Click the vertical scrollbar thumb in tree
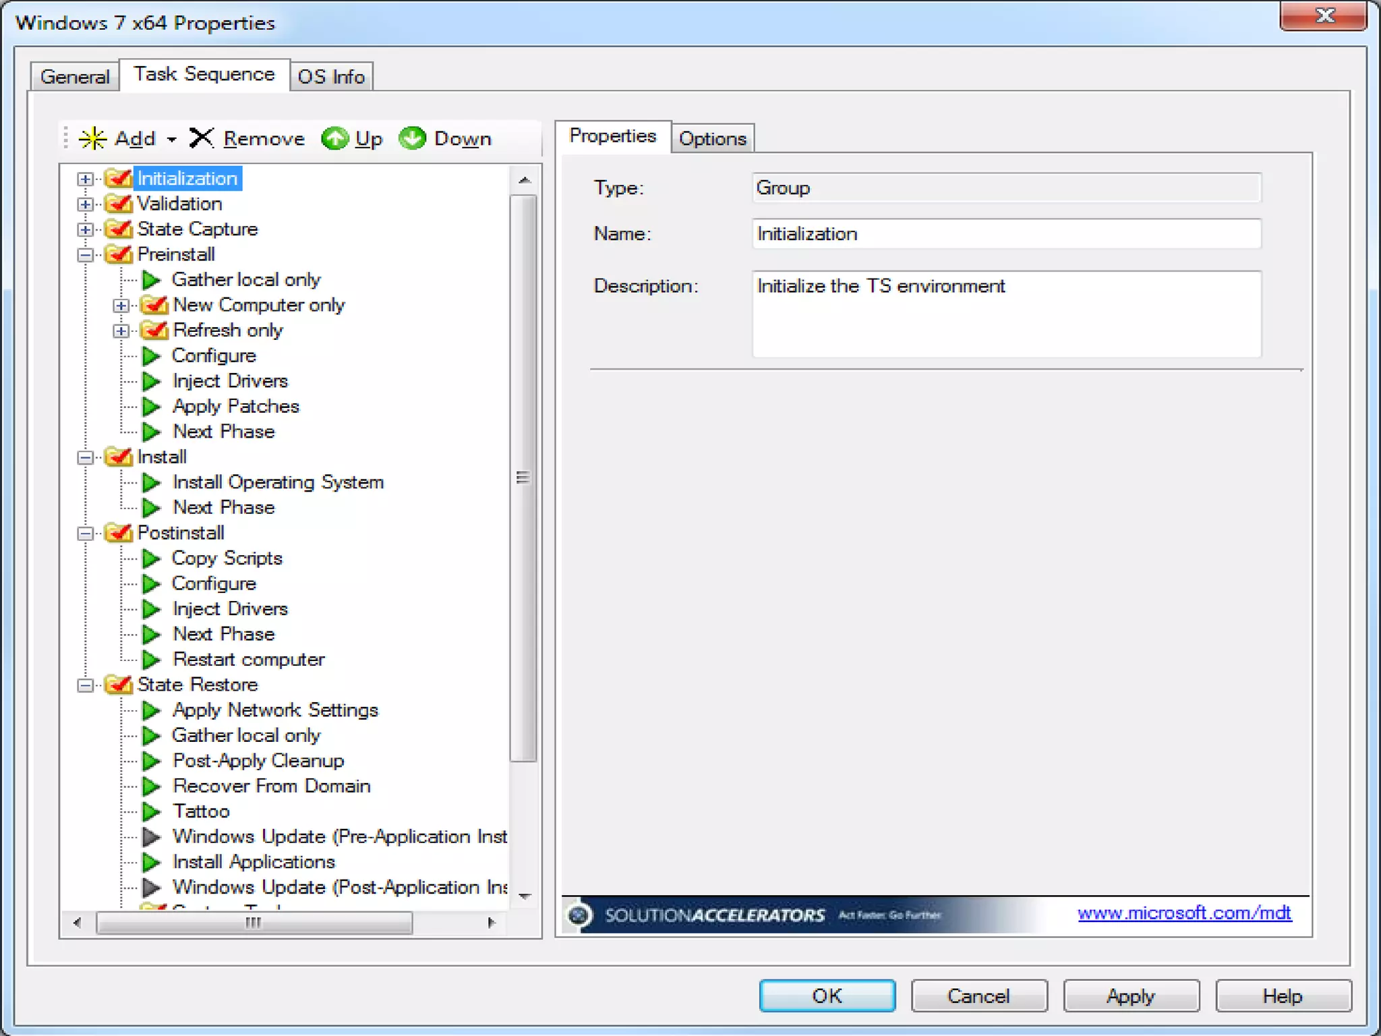Viewport: 1381px width, 1036px height. [523, 478]
